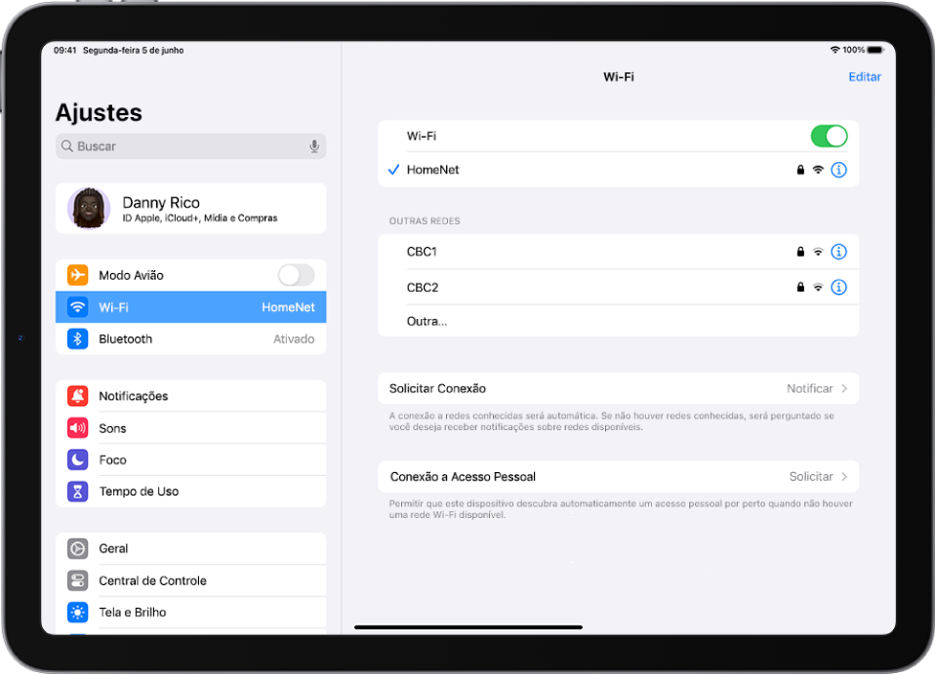
Task: Turn off the Wi-Fi switch
Action: 829,136
